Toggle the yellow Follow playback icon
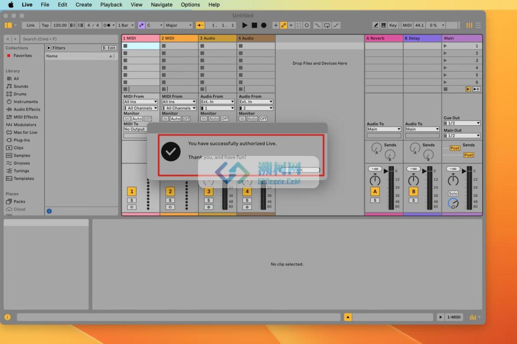 coord(200,25)
